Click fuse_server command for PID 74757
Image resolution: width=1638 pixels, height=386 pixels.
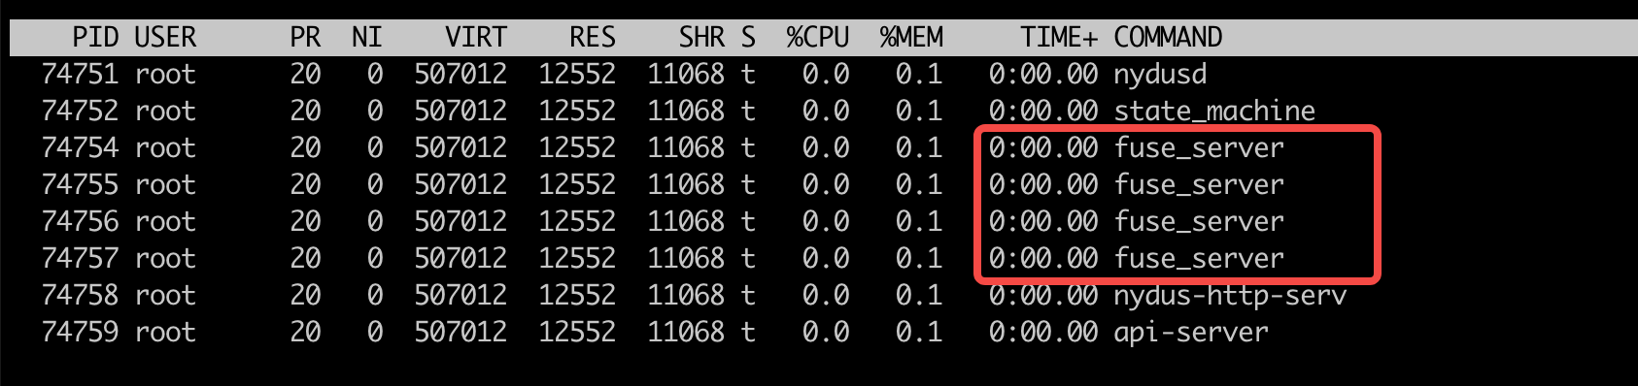coord(1199,258)
